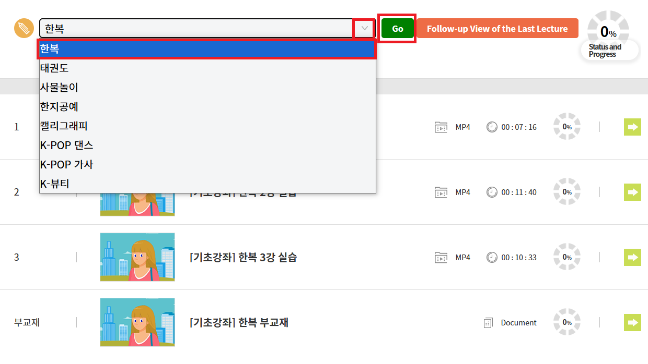Open lecture 1 with green arrow
The height and width of the screenshot is (364, 648).
(x=632, y=127)
